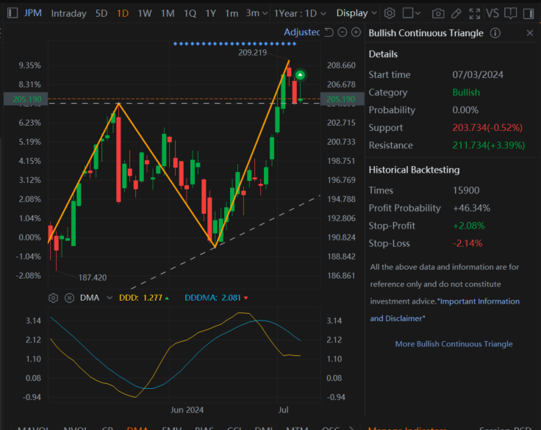Click the Historical Backtesting heading

point(414,170)
